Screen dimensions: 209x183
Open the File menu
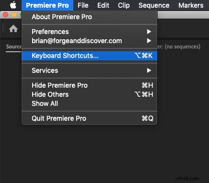(x=83, y=5)
